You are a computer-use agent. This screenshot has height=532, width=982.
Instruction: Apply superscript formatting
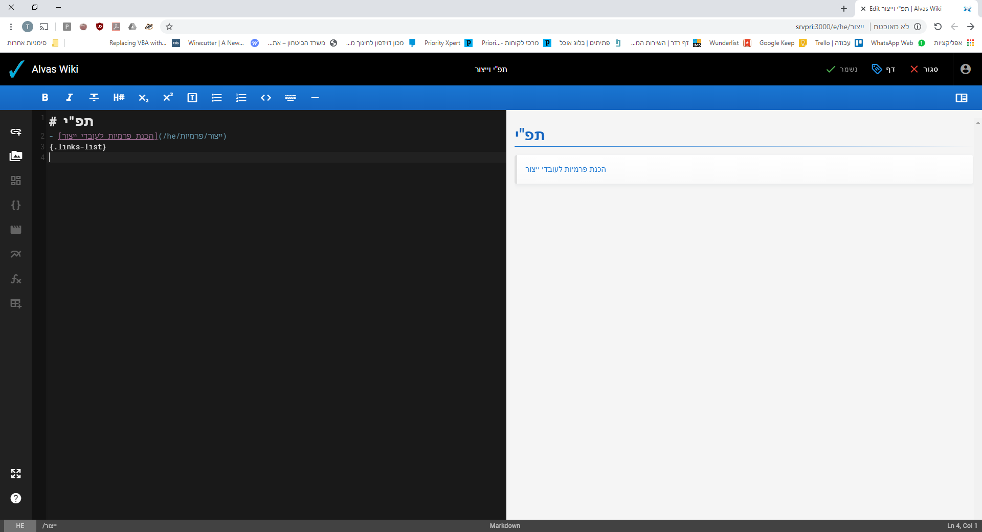pos(168,98)
